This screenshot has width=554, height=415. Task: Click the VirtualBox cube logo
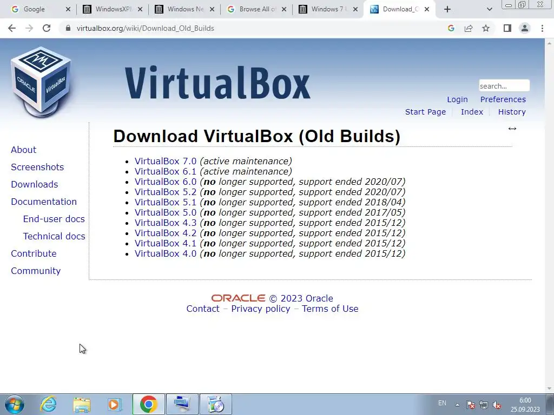coord(41,82)
